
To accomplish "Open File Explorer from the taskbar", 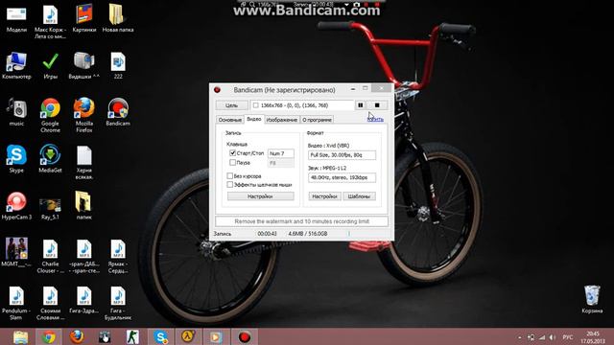I will tap(21, 336).
